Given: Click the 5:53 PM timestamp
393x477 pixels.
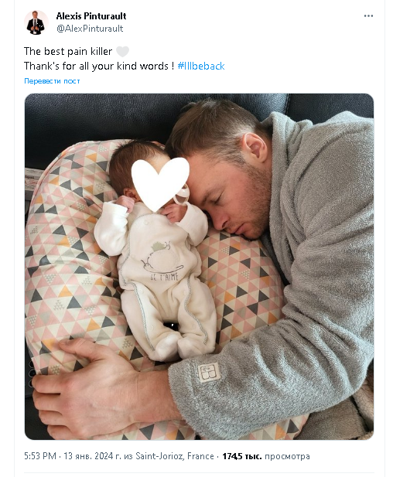Looking at the screenshot, I should tap(40, 456).
